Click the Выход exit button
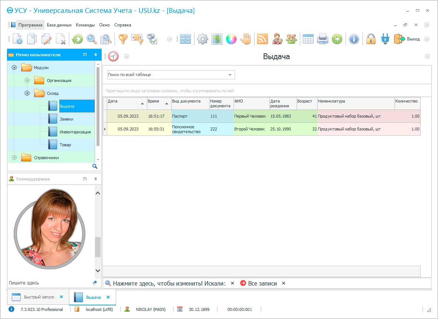Image resolution: width=438 pixels, height=319 pixels. point(407,39)
